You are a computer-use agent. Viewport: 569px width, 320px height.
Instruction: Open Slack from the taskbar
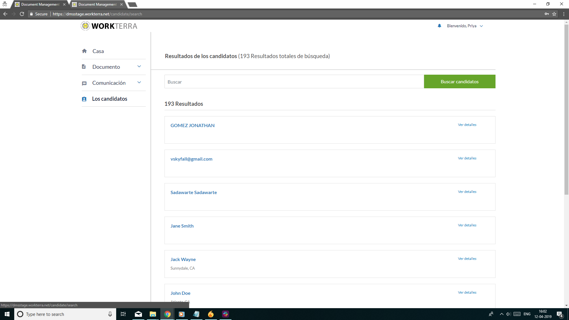(225, 314)
